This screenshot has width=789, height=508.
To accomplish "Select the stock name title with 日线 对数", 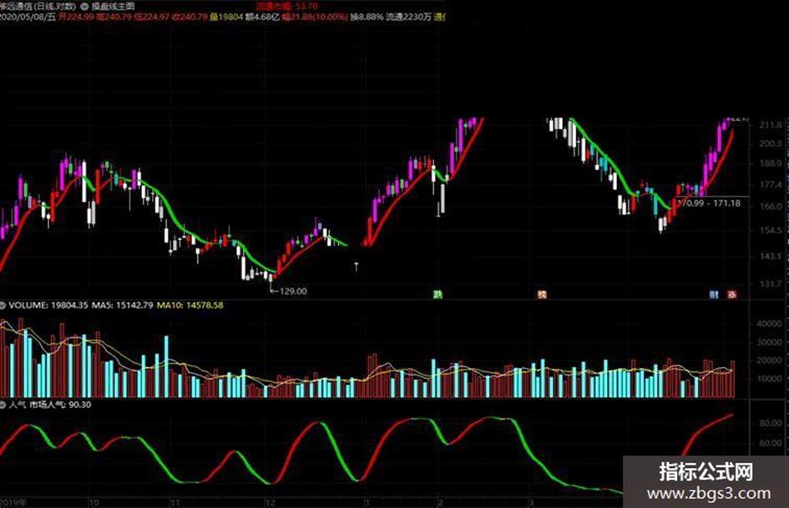I will [x=38, y=7].
